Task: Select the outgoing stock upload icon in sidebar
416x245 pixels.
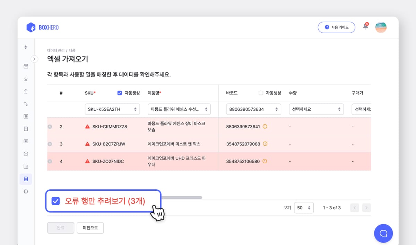Action: (x=26, y=91)
